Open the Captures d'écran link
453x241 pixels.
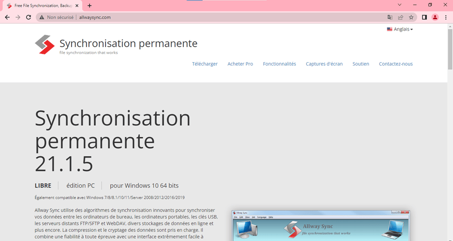click(x=324, y=64)
